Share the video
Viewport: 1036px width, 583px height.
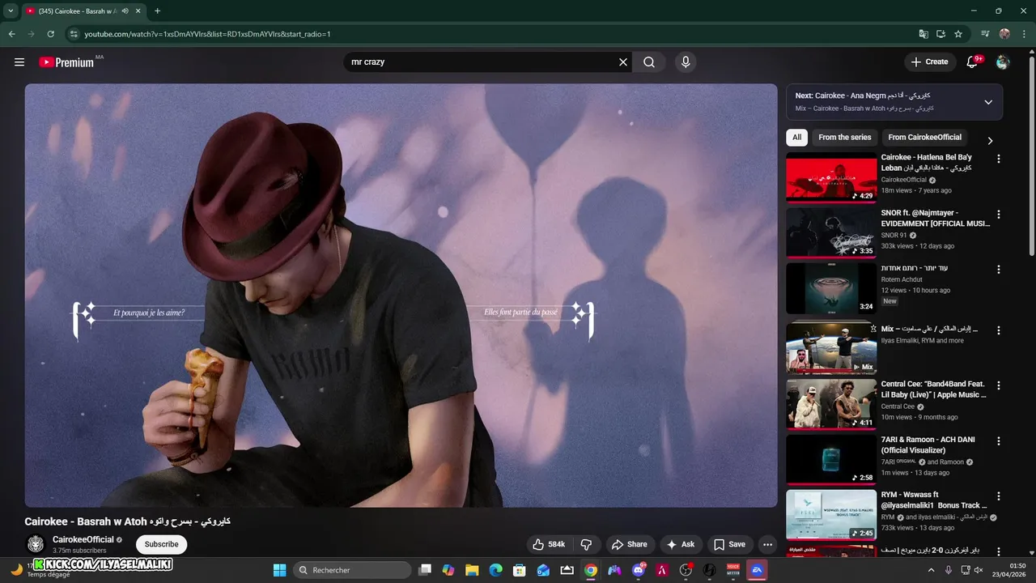630,544
